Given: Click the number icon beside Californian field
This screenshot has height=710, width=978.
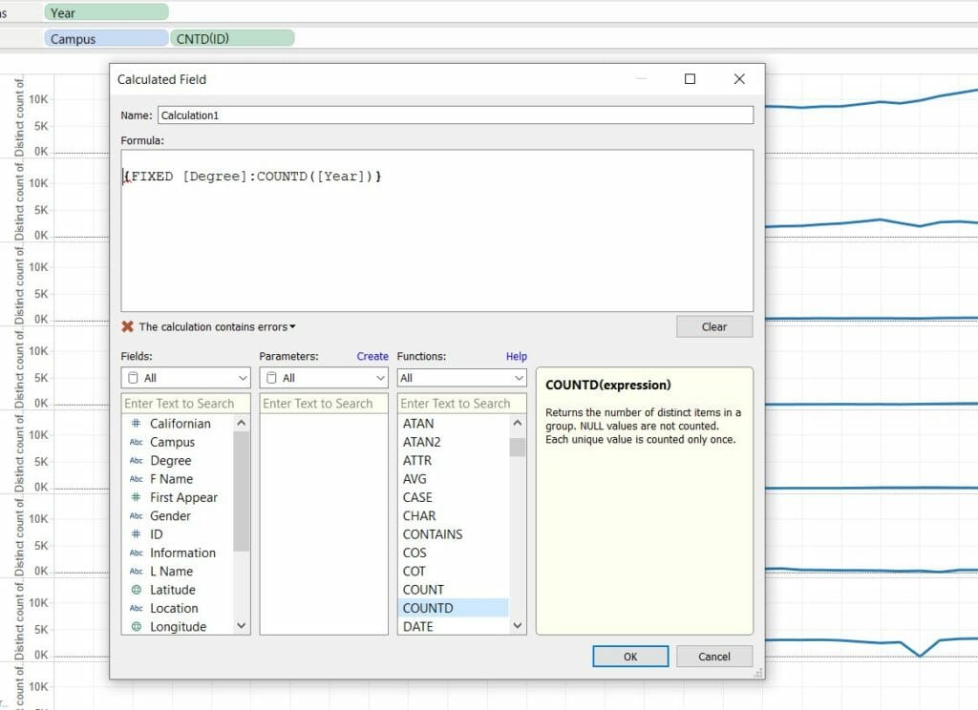Looking at the screenshot, I should tap(136, 424).
